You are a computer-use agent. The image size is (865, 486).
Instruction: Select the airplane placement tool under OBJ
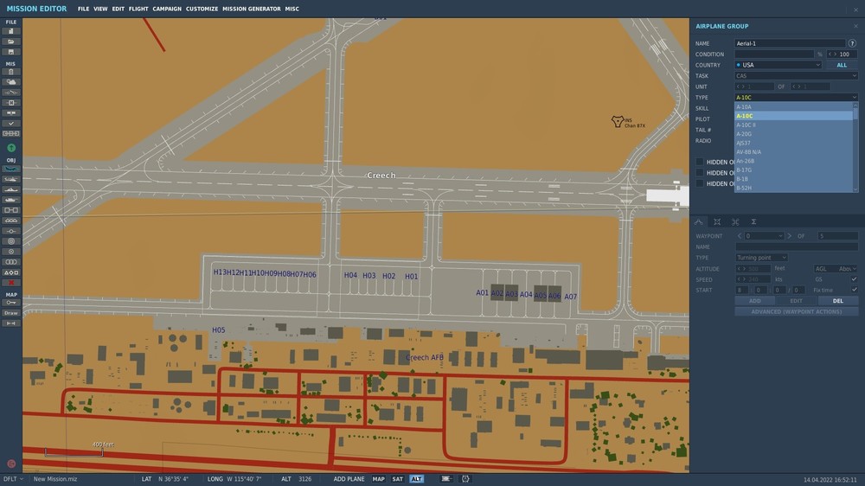click(11, 169)
